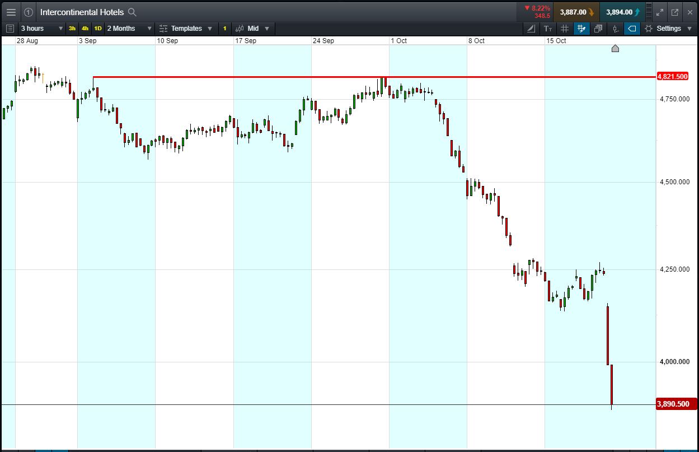Image resolution: width=699 pixels, height=452 pixels.
Task: Click the grey marker arrow above chart
Action: pos(615,49)
